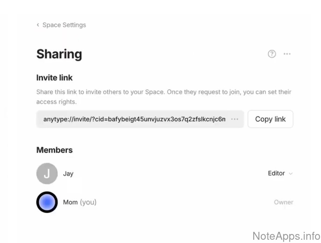Click the Invite link section heading
This screenshot has height=243, width=321.
coord(55,78)
